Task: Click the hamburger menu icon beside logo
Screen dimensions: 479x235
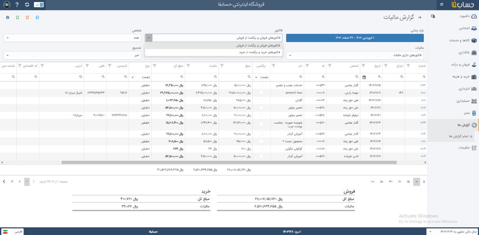Action: [x=441, y=5]
